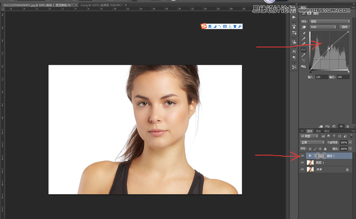This screenshot has height=219, width=356.
Task: Open the crossed-tools panel icon in dock
Action: (x=294, y=67)
